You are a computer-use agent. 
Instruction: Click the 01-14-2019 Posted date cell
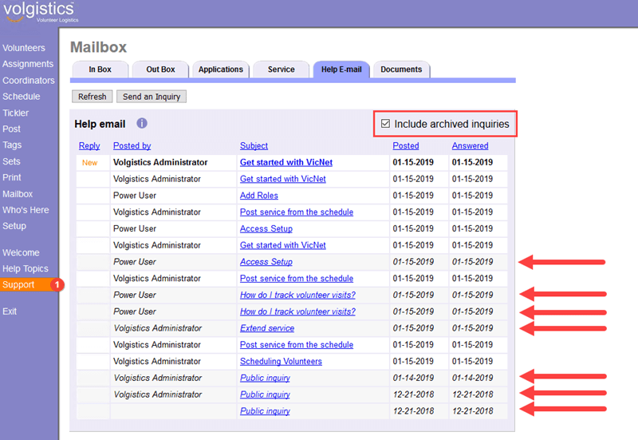[413, 378]
